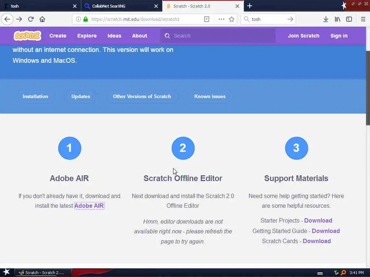Open page actions three-dots menu
The image size is (370, 277).
221,19
